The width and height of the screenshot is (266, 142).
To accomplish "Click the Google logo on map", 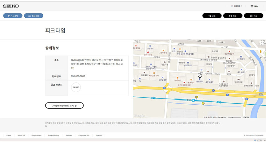I will click(139, 116).
